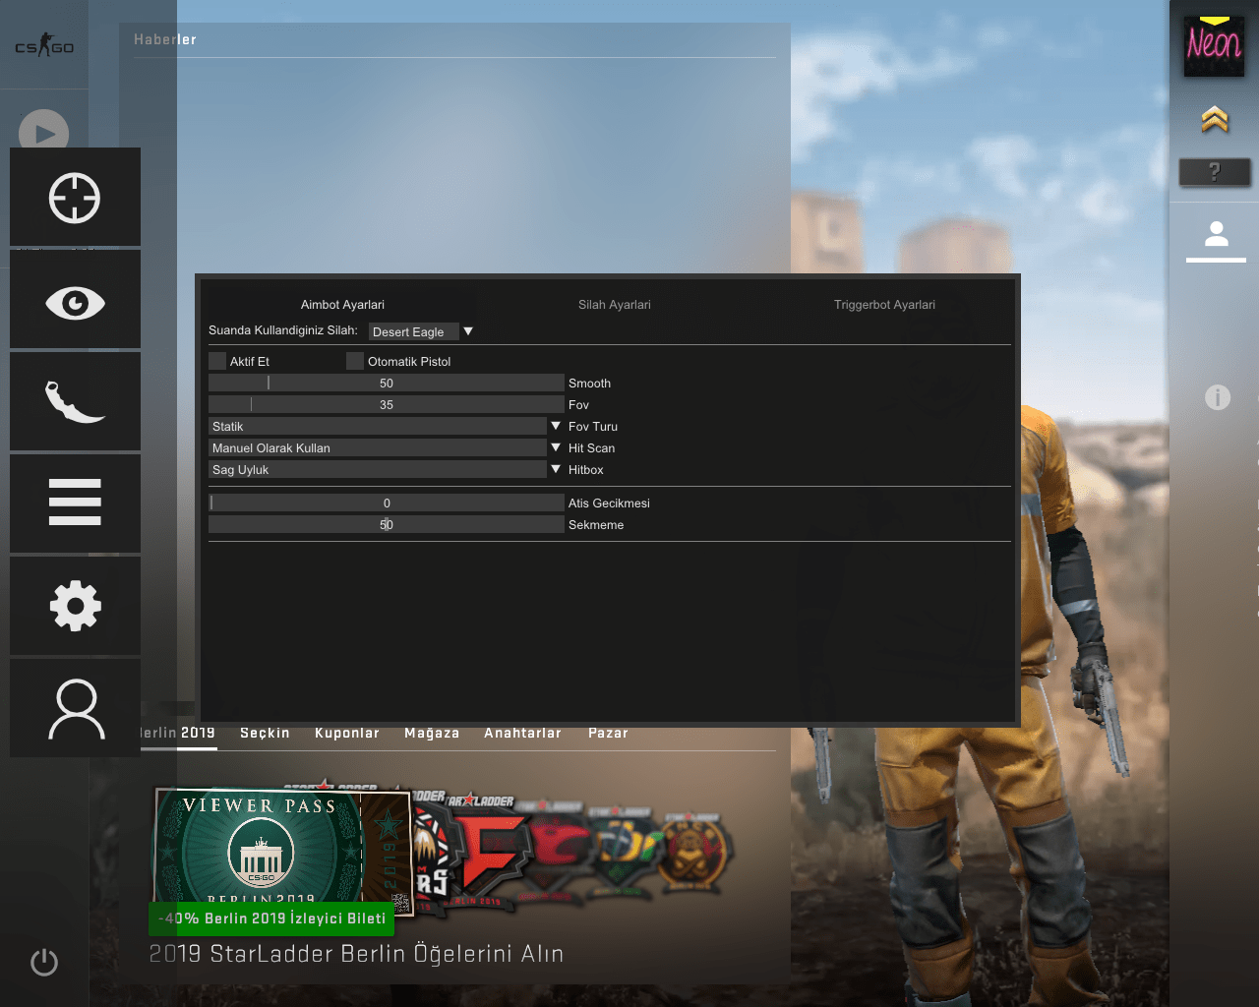
Task: Click the Haberler news heading
Action: coord(165,39)
